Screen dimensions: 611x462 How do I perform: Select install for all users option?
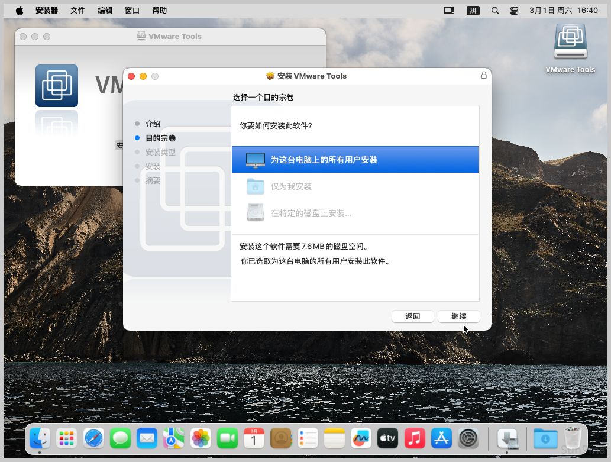[x=355, y=160]
